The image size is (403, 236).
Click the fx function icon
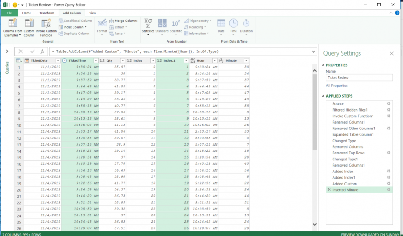(x=43, y=51)
